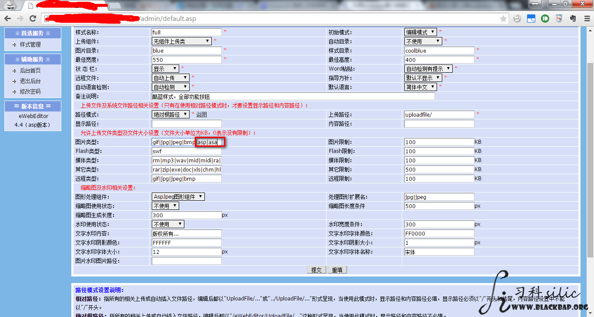Click the Evernote elephant extension icon

[x=573, y=19]
